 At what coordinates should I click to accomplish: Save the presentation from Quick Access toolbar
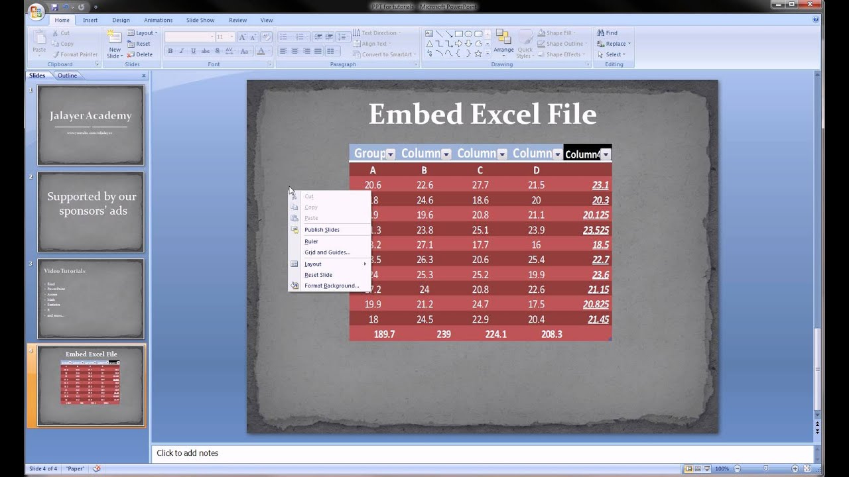(x=54, y=7)
